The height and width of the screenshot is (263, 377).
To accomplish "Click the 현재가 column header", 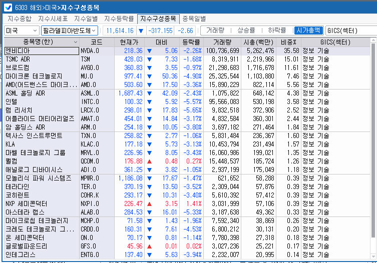I will click(x=129, y=42).
